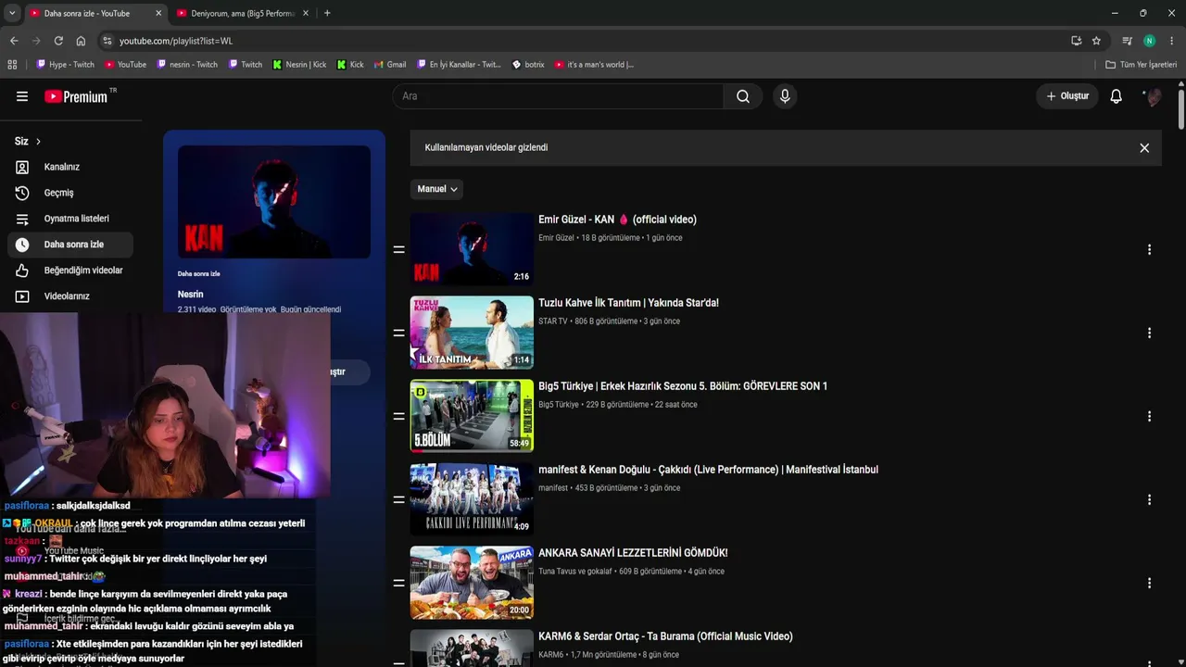Image resolution: width=1186 pixels, height=667 pixels.
Task: Open the Tüm Yer İşaretleri folder
Action: point(1142,65)
